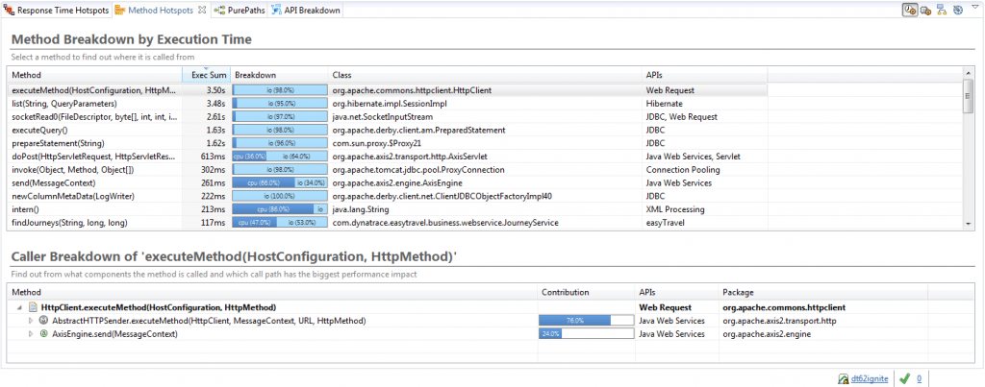Click the green AxisEngine.send method icon
Image resolution: width=985 pixels, height=387 pixels.
tap(44, 334)
